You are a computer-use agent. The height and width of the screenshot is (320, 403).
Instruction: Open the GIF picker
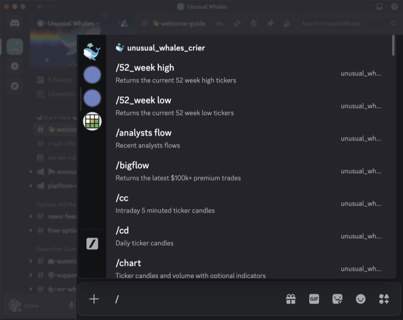(x=314, y=299)
